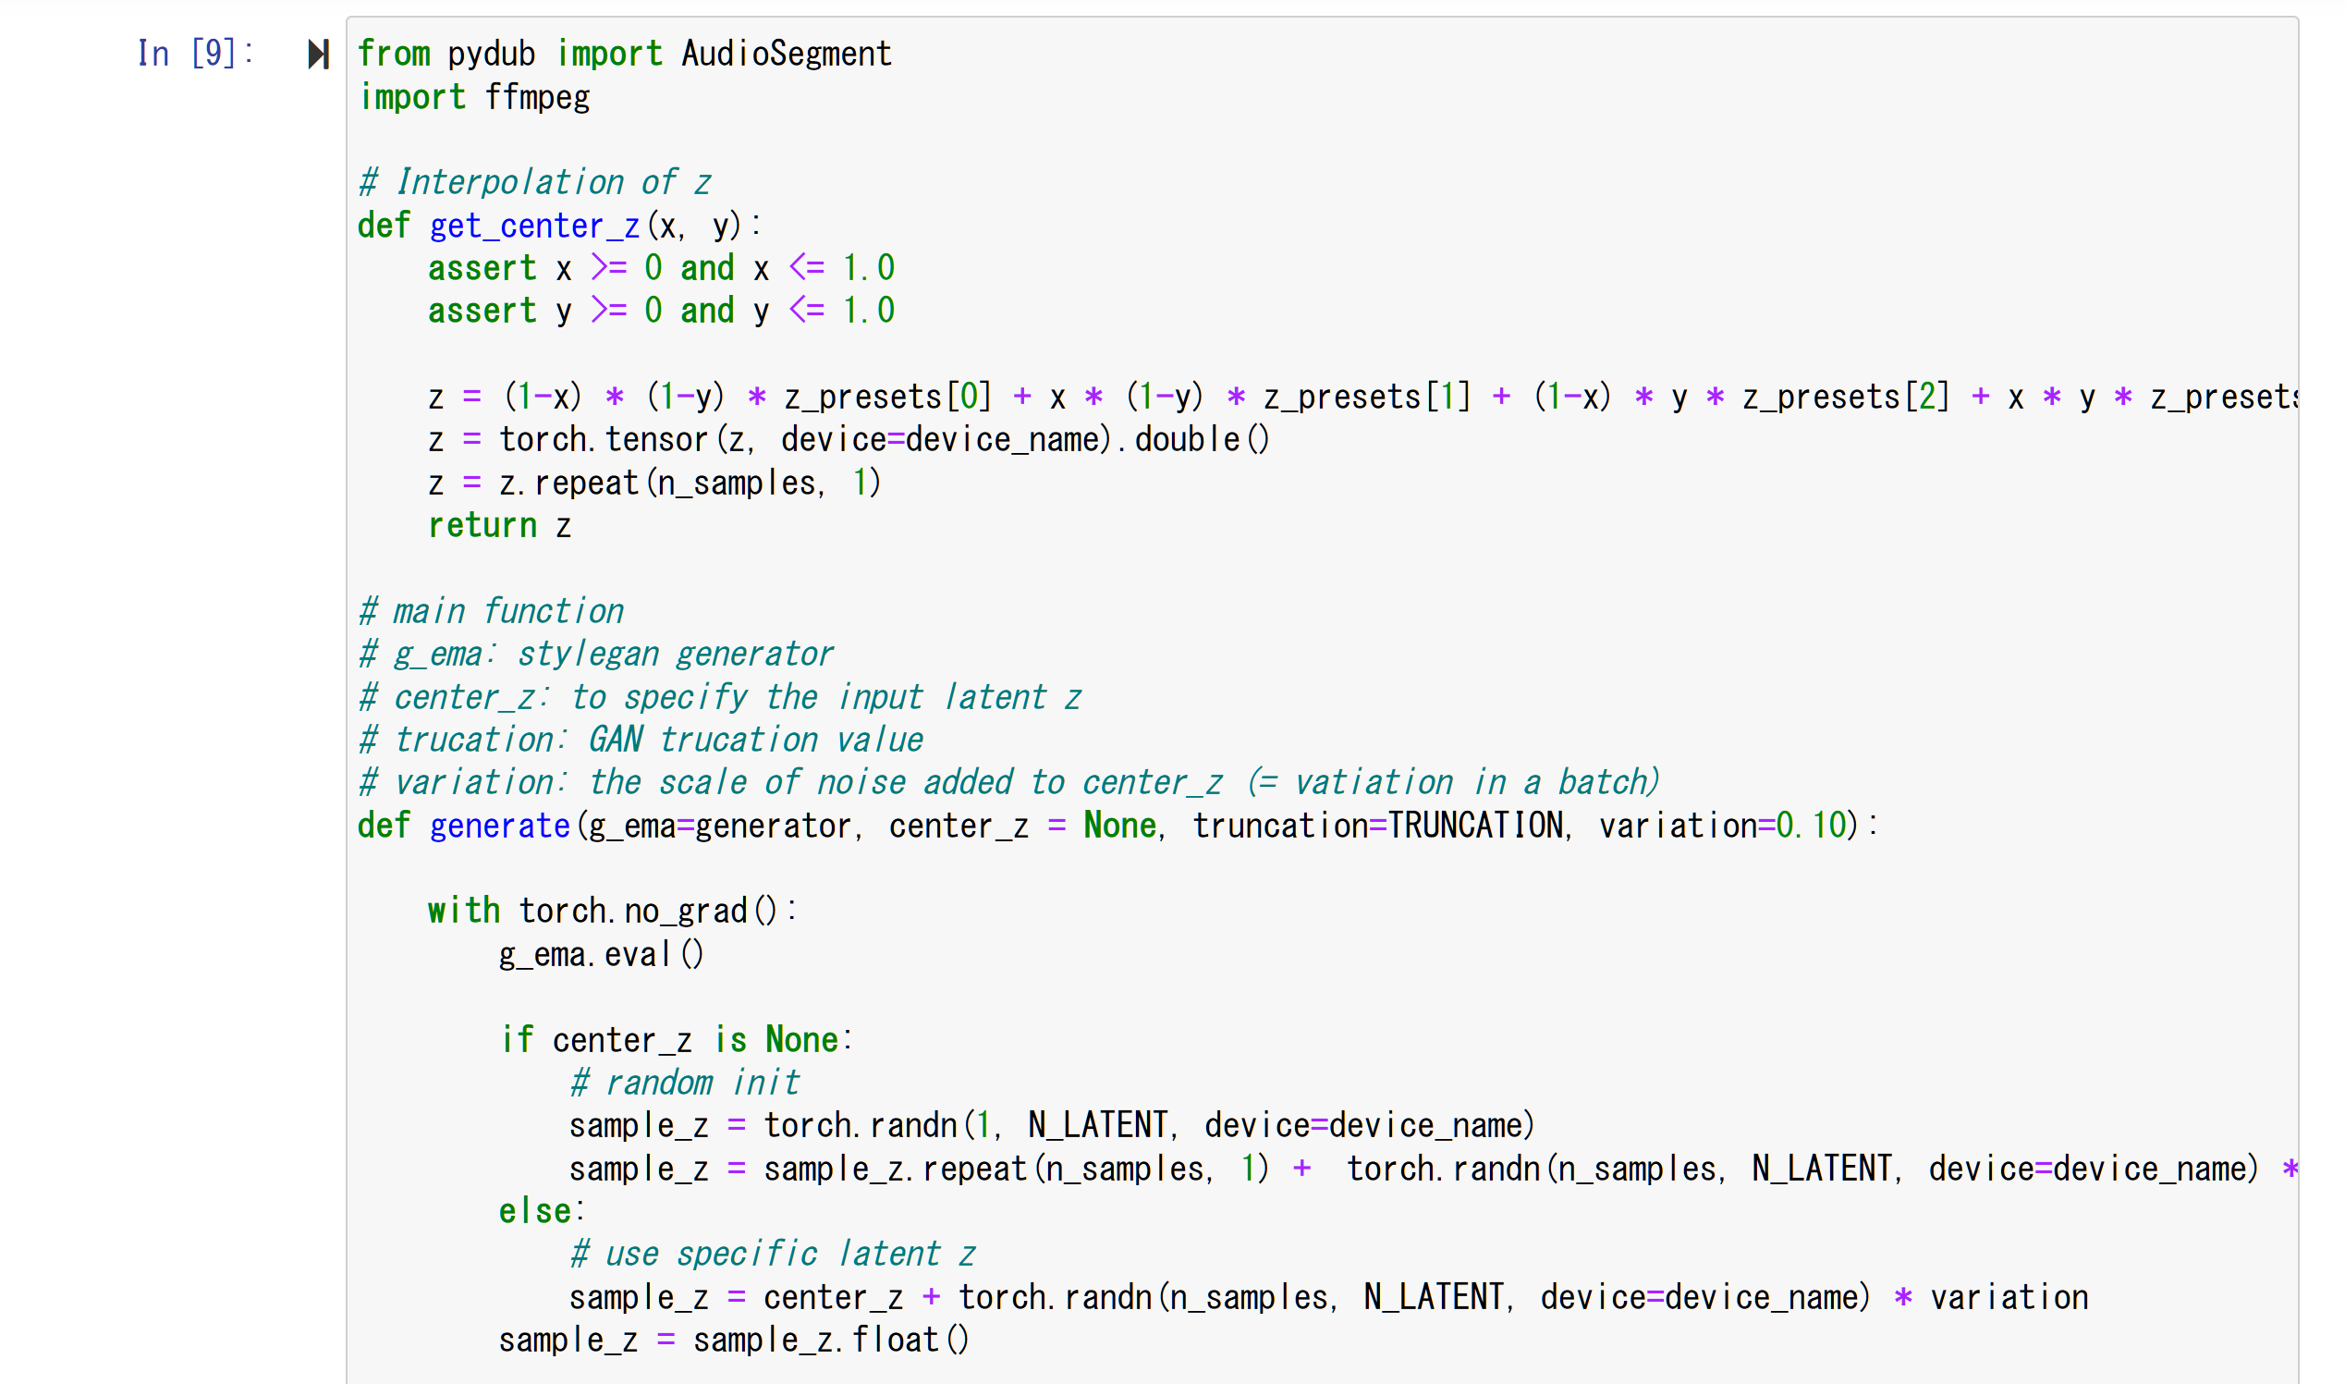Click z_presets[0] in the interpolation formula
The image size is (2345, 1384).
[x=886, y=398]
